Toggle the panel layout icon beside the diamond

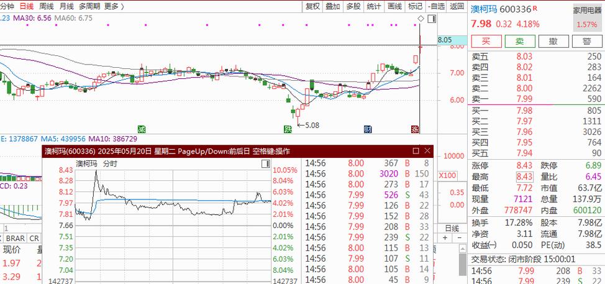click(432, 19)
